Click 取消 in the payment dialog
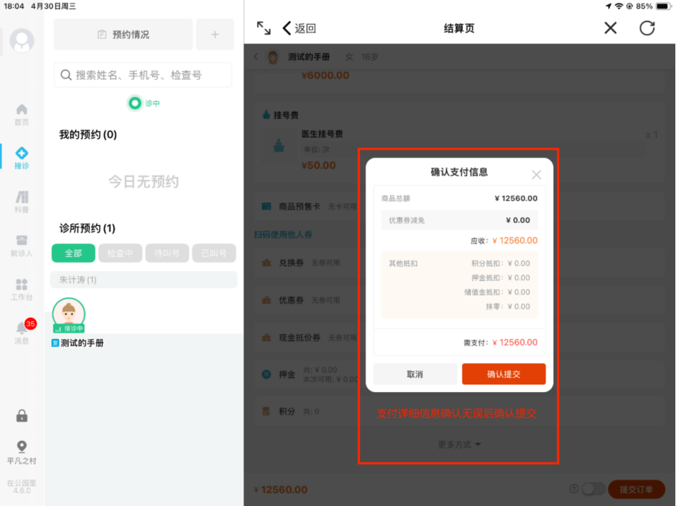Screen dimensions: 676x506 tap(415, 374)
